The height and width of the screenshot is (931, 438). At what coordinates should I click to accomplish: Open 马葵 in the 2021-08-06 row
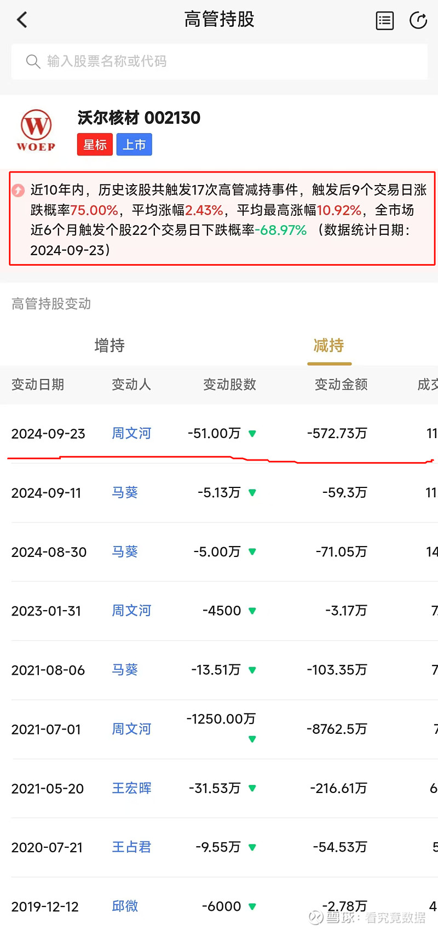coord(125,670)
